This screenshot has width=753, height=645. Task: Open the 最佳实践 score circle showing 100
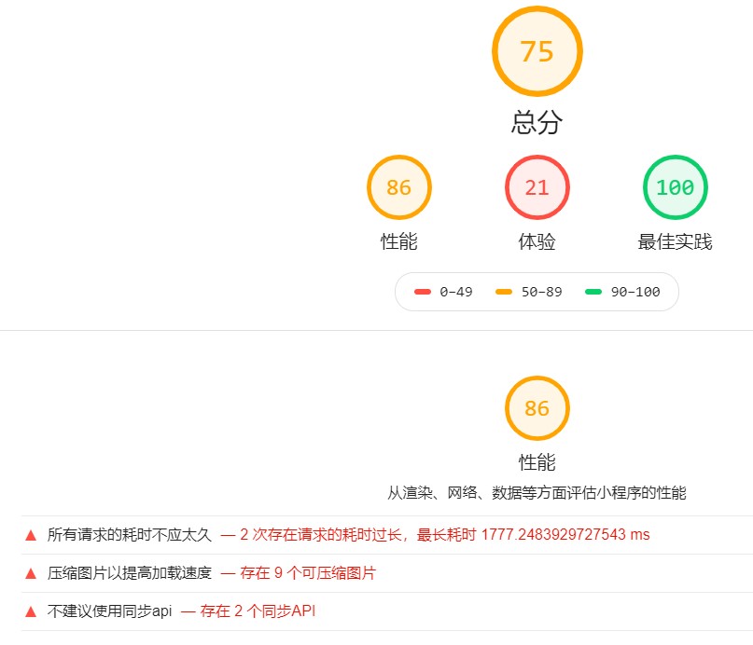pos(676,187)
